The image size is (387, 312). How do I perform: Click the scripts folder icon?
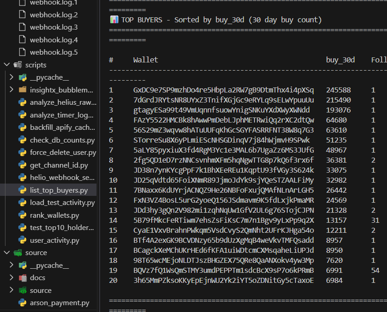point(18,65)
